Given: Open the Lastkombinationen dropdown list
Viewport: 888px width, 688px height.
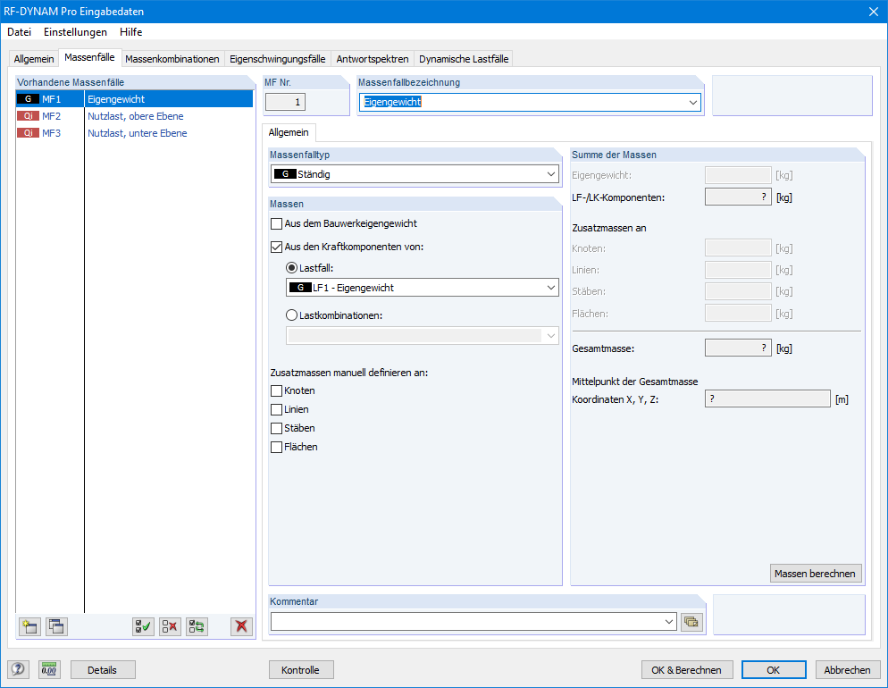Looking at the screenshot, I should click(551, 336).
